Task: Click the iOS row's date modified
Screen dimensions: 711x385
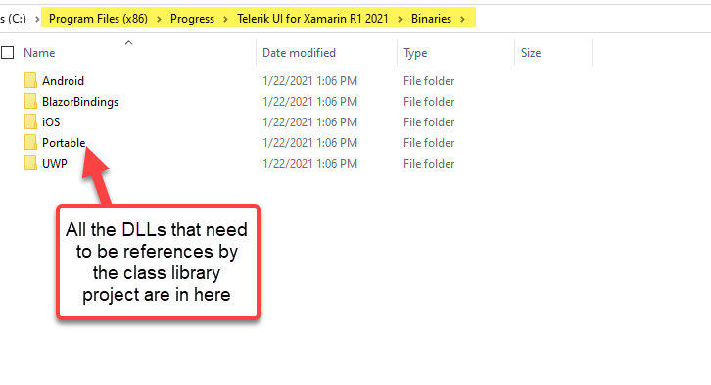Action: coord(310,122)
